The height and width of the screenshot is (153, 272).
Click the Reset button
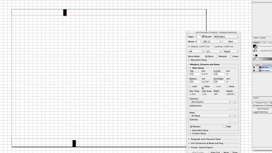coord(226,152)
